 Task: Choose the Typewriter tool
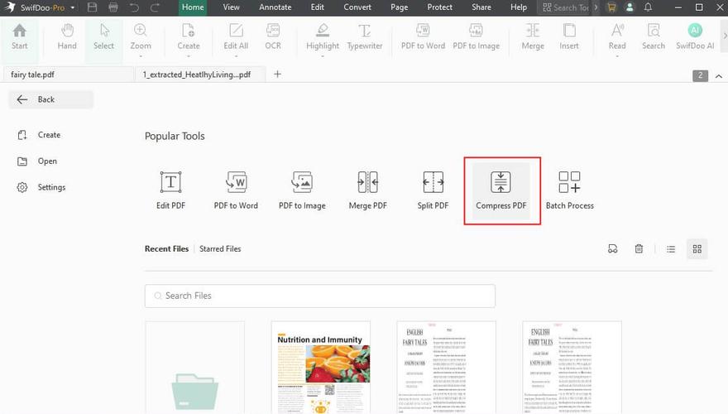pos(365,37)
